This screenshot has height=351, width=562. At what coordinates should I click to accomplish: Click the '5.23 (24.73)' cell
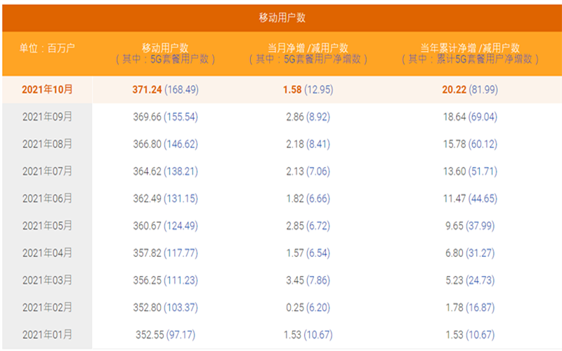(470, 280)
